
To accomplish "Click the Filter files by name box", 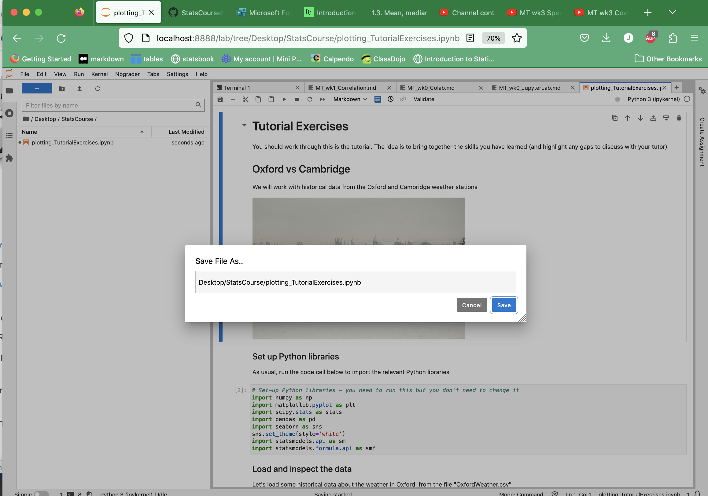I will point(110,105).
